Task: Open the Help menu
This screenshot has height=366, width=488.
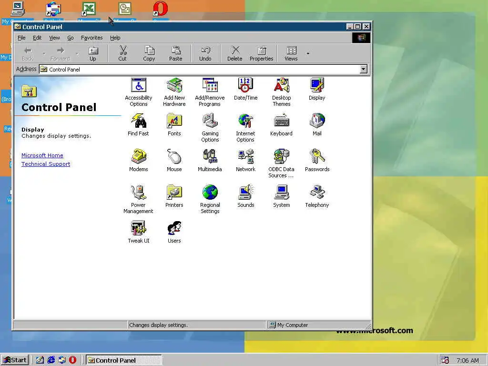Action: pos(115,38)
